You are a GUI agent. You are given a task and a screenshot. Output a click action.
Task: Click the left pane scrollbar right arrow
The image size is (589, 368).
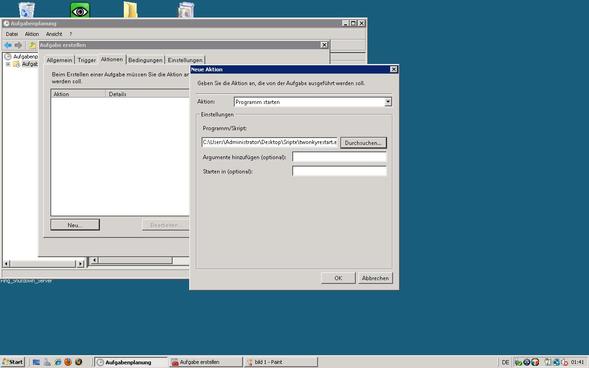tap(81, 264)
